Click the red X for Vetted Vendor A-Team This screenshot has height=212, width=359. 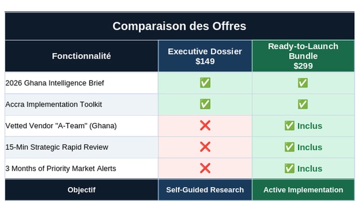(205, 125)
